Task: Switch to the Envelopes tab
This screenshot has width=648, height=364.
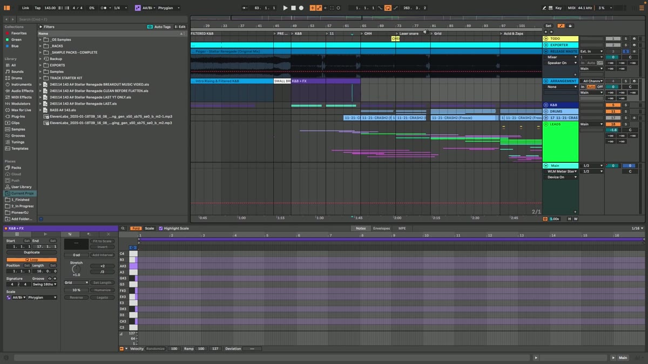Action: click(x=381, y=228)
